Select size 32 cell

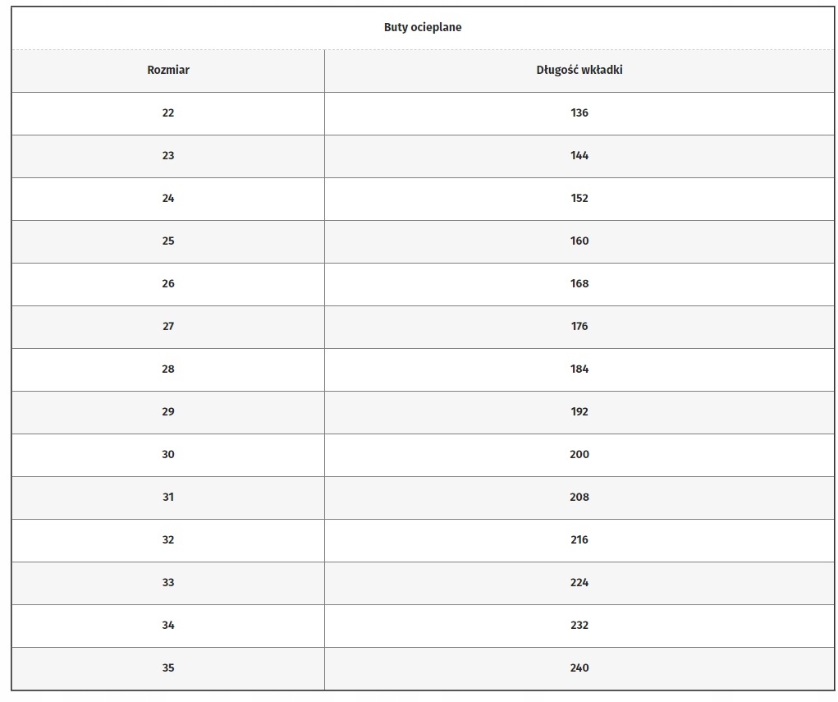point(168,539)
